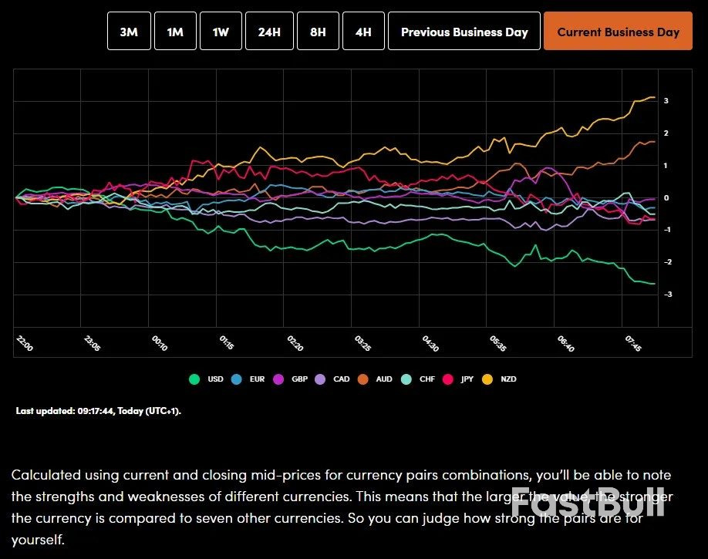
Task: Select the Current Business Day tab
Action: (618, 31)
